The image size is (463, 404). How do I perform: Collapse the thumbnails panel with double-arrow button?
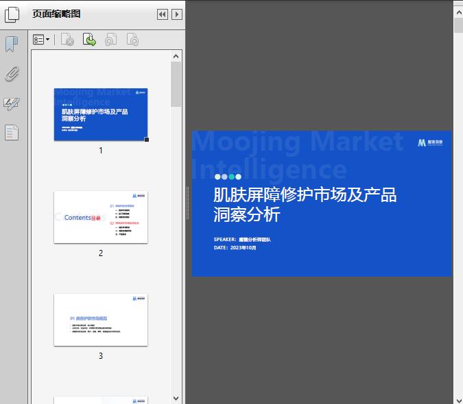click(x=163, y=14)
